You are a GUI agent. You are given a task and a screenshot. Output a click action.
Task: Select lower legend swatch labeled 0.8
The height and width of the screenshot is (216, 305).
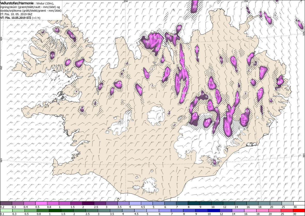click(x=43, y=211)
